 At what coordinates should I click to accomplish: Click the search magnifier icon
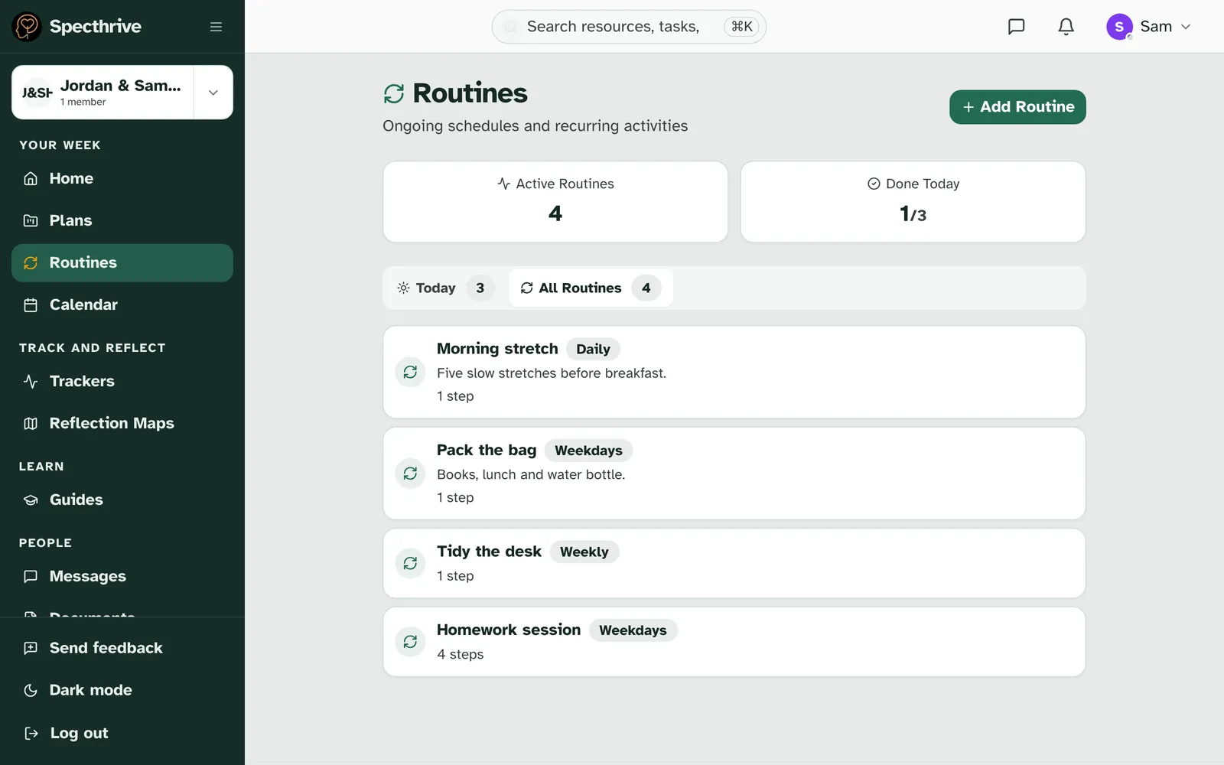click(511, 27)
